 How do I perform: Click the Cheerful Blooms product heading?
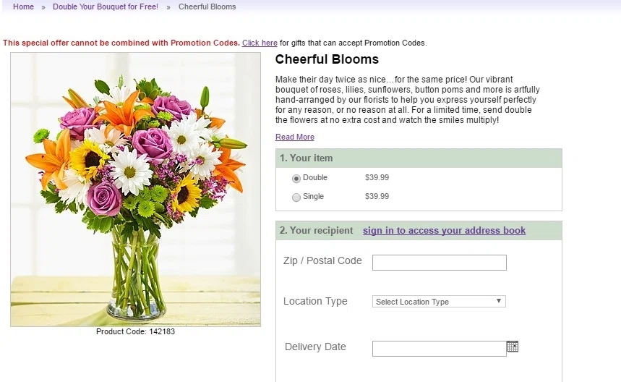(x=327, y=59)
